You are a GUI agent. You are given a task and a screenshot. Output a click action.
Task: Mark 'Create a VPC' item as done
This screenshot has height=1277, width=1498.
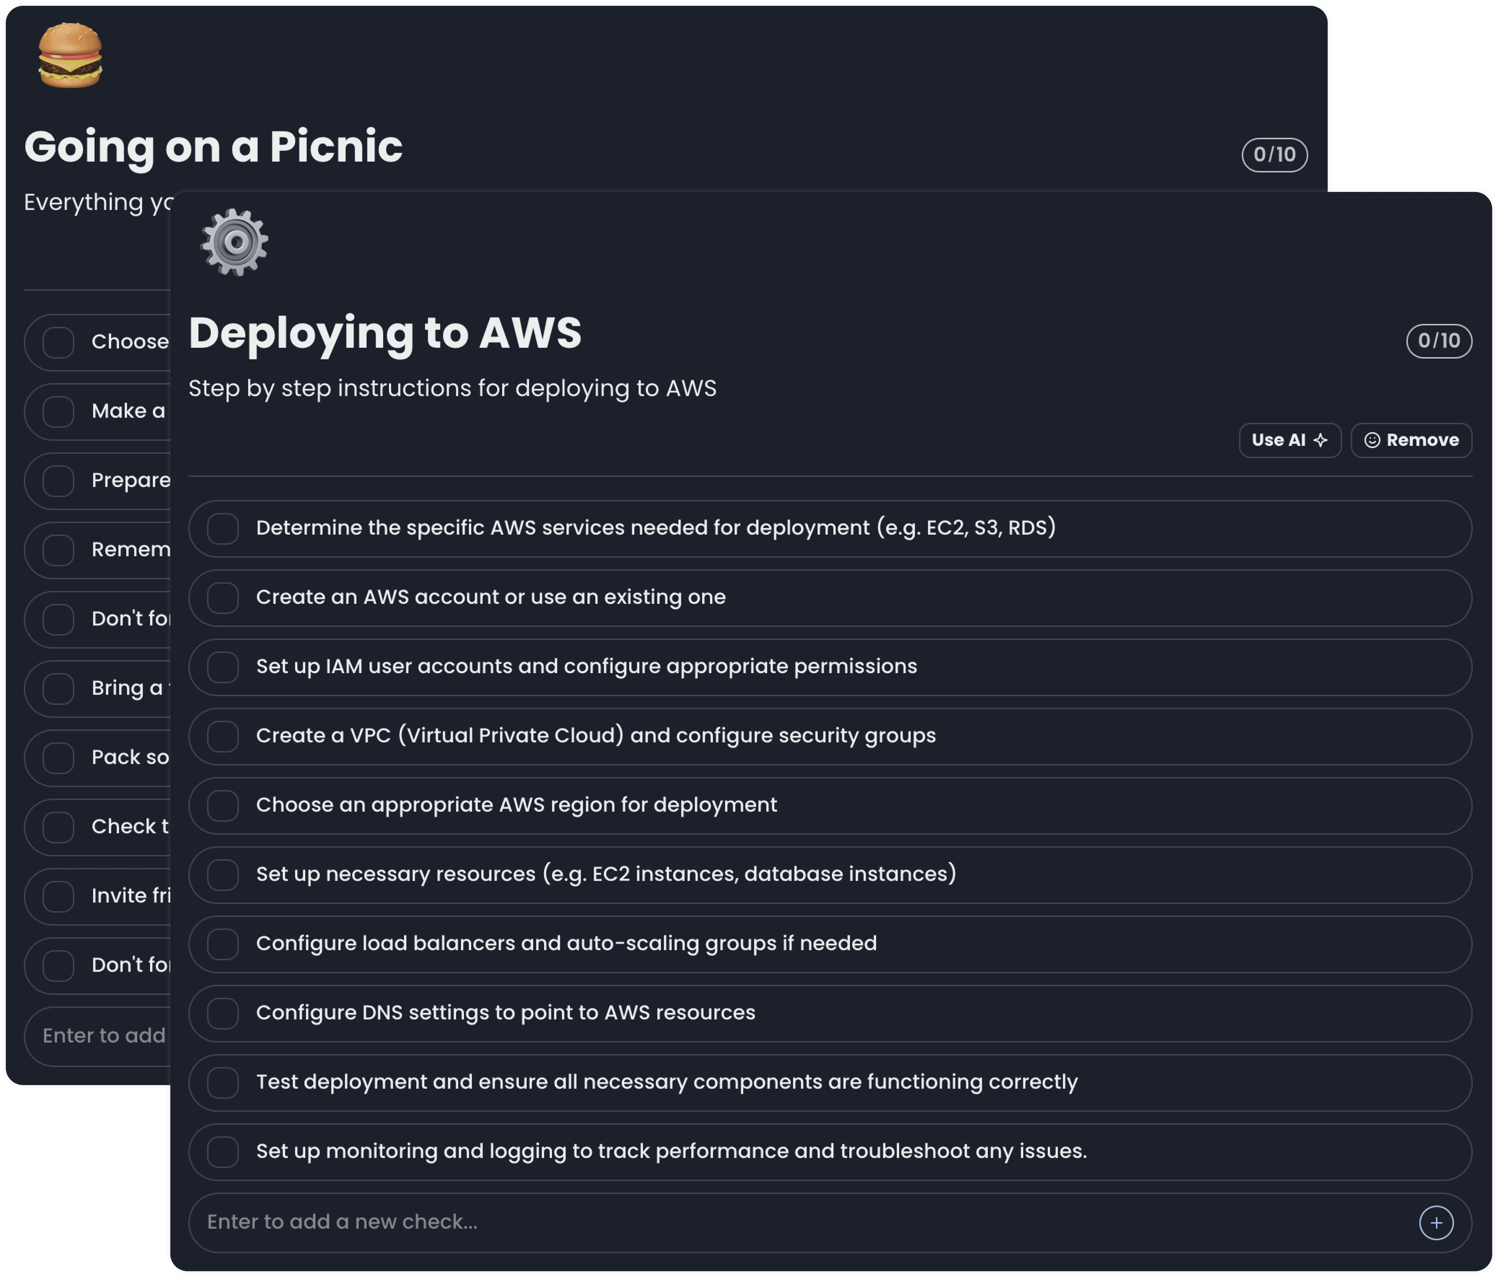[223, 736]
